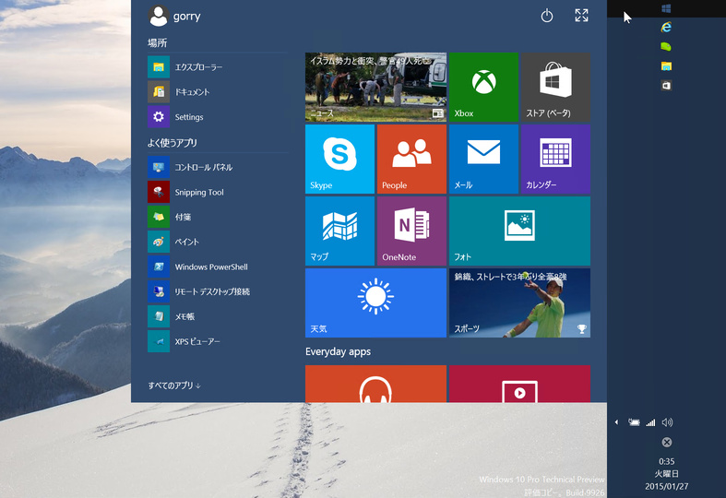Select Snipping Tool from app list
The height and width of the screenshot is (498, 726).
199,193
